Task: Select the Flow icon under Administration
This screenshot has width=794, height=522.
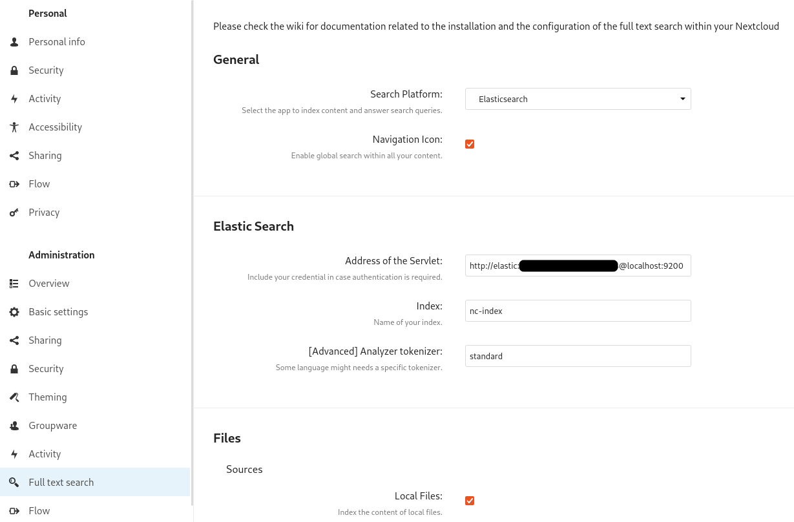Action: click(x=14, y=510)
